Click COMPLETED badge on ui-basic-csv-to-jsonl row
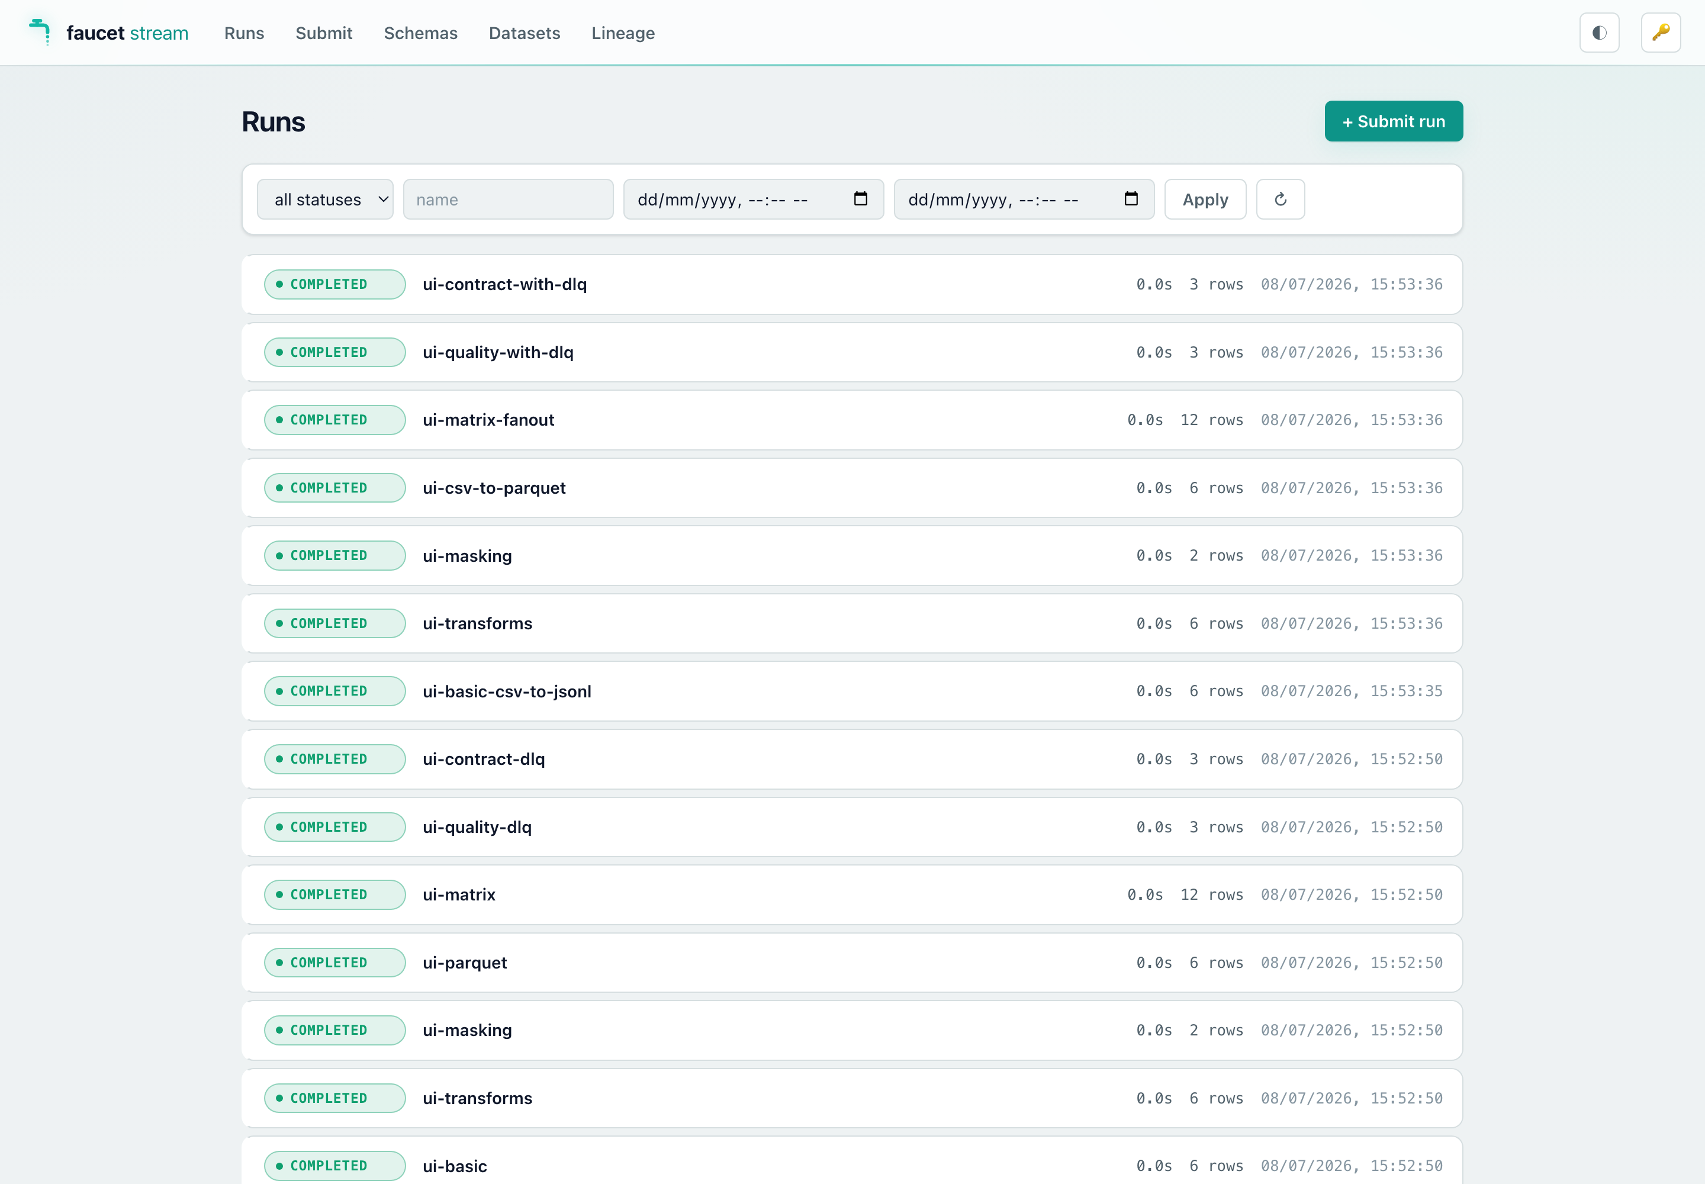The image size is (1705, 1184). [334, 691]
